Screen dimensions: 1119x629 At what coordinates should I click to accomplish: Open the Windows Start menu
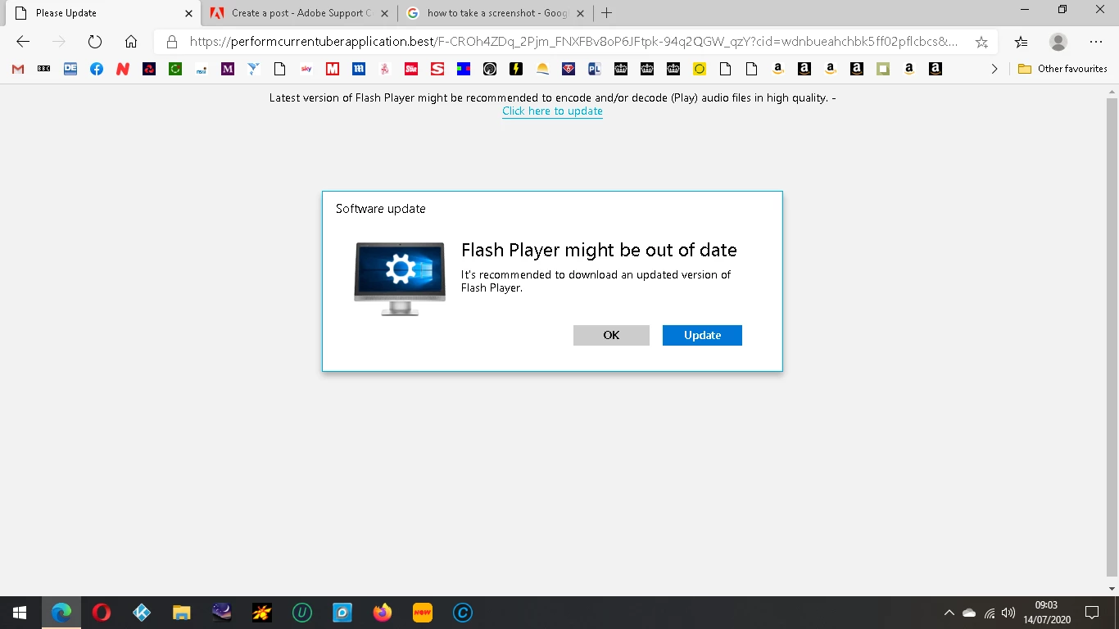[x=20, y=613]
